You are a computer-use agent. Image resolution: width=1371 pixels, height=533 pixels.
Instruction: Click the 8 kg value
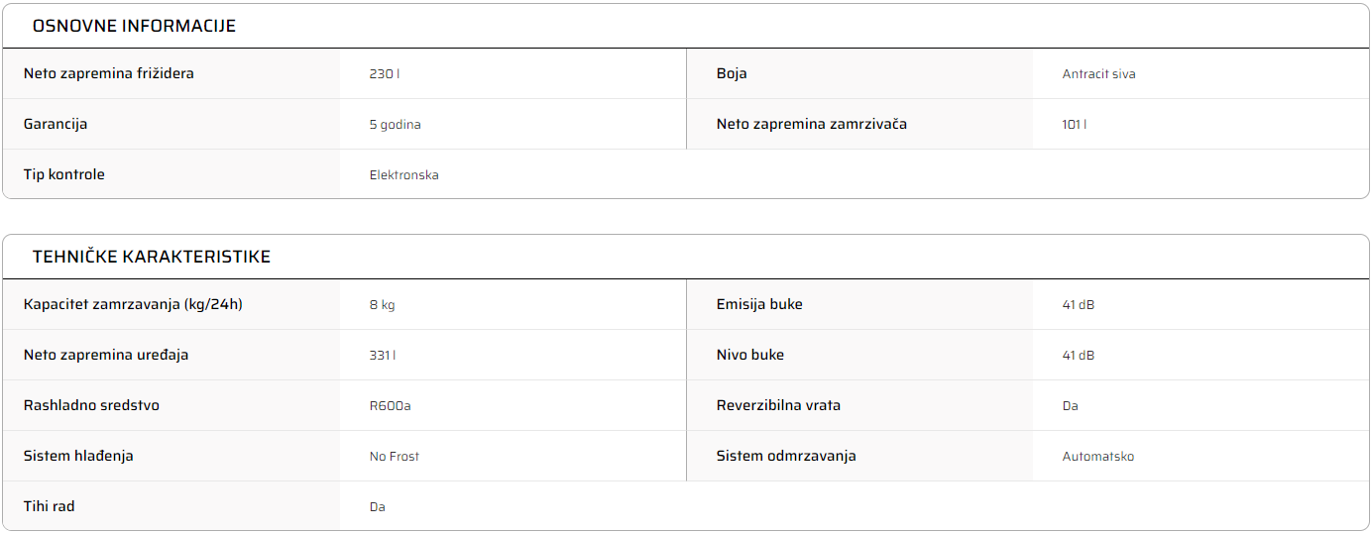click(x=383, y=305)
